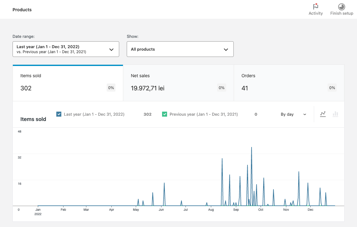The image size is (357, 227).
Task: Switch to line chart view icon
Action: [323, 114]
